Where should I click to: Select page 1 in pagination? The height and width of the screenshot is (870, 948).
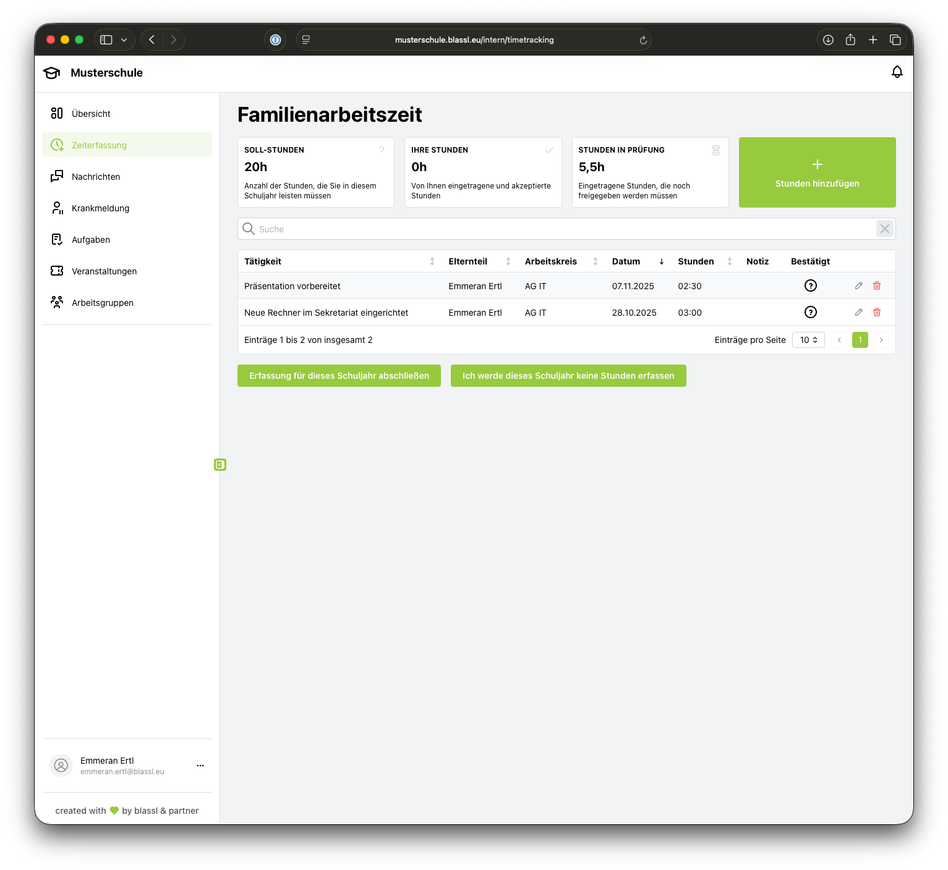860,340
